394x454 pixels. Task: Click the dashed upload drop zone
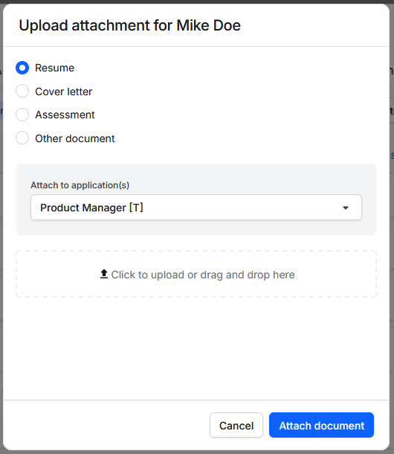[x=196, y=274]
